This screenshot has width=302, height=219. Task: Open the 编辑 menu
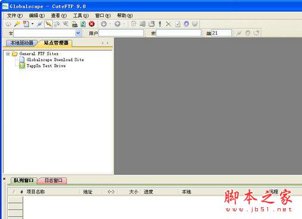click(37, 15)
